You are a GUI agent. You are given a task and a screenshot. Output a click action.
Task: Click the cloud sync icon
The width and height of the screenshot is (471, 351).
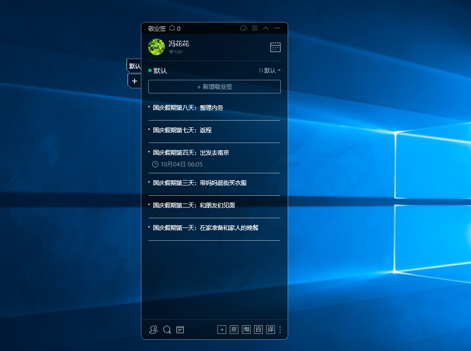pos(243,28)
